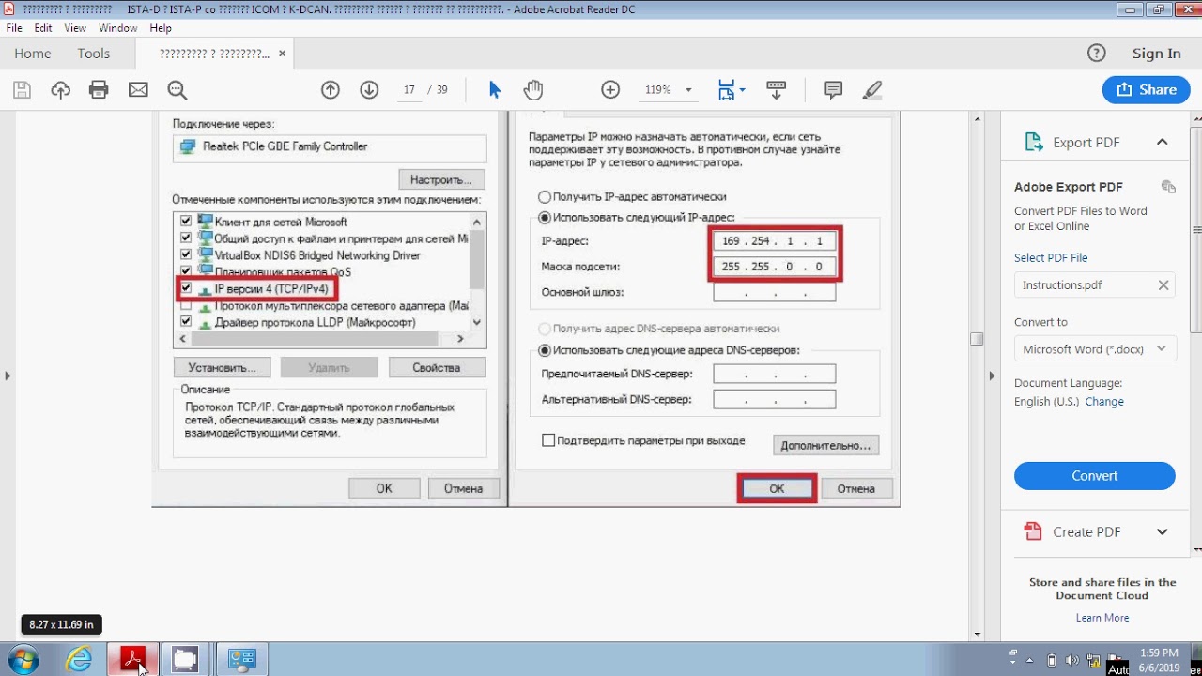Click the blank black-screen taskbar icon
This screenshot has height=676, width=1202.
185,660
